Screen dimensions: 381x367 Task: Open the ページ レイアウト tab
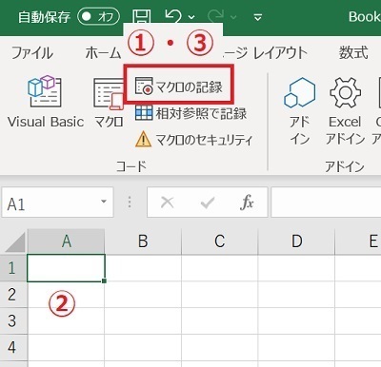(x=265, y=52)
